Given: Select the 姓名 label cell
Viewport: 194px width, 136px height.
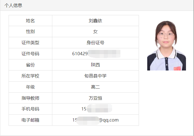Looking at the screenshot, I should pyautogui.click(x=30, y=21).
